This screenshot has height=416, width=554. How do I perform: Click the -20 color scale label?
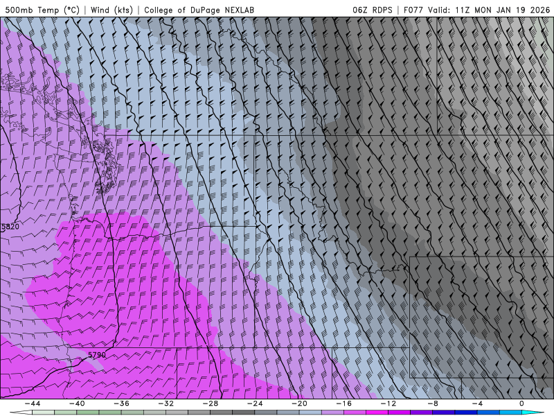300,404
